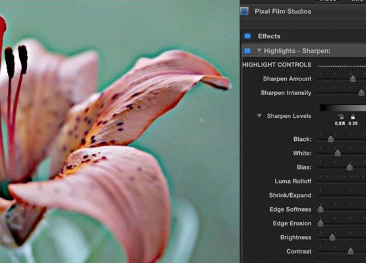Image resolution: width=366 pixels, height=263 pixels.
Task: Click the Contrast slider handle
Action: click(x=351, y=251)
